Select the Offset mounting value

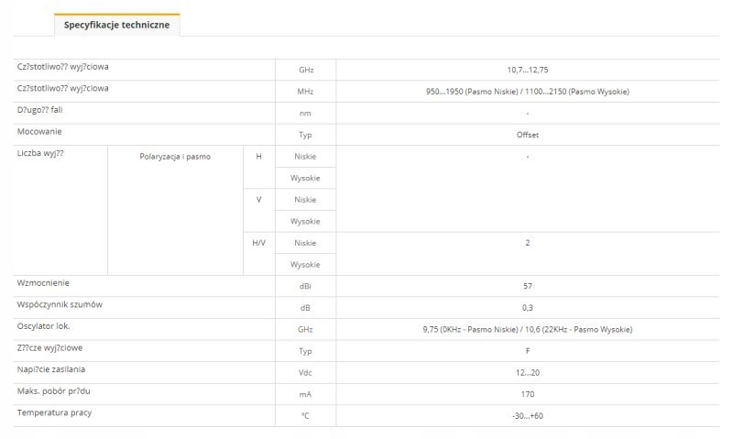point(528,135)
